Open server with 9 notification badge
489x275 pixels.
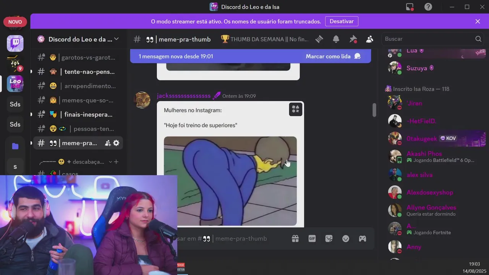[x=15, y=64]
